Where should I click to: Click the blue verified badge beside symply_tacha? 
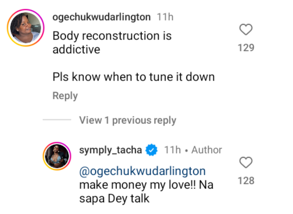click(152, 150)
